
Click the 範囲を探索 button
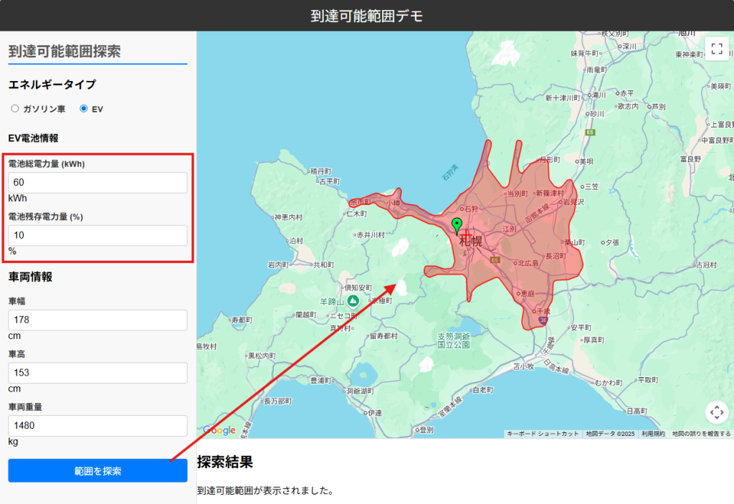(x=97, y=471)
